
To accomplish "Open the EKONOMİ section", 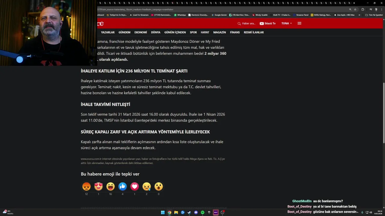I will click(141, 32).
